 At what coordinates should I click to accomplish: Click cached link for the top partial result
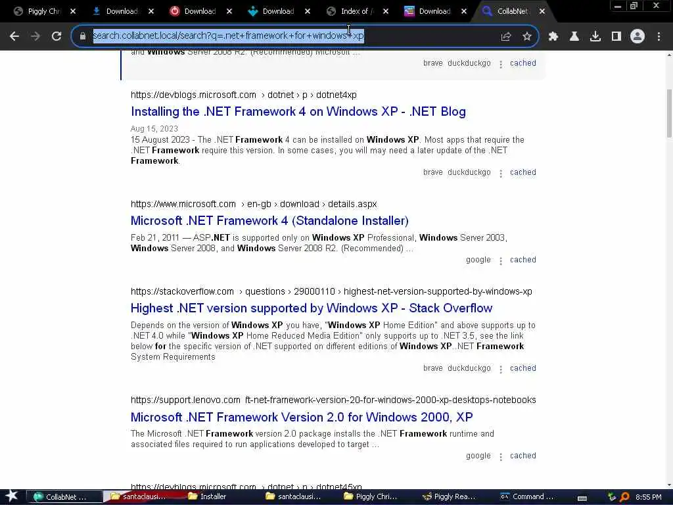pyautogui.click(x=522, y=63)
